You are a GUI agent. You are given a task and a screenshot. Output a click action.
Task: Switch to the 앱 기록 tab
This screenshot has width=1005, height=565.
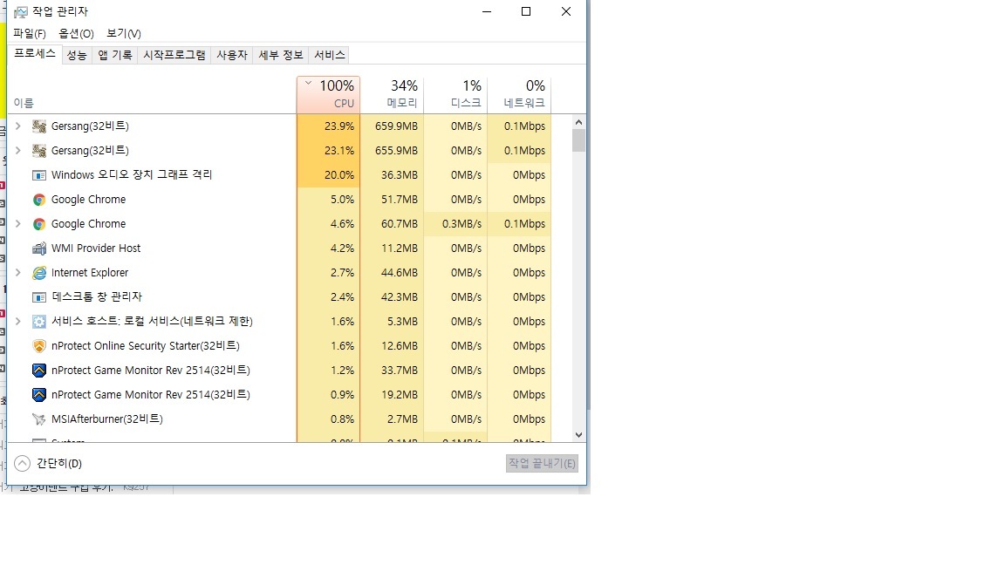[x=115, y=55]
